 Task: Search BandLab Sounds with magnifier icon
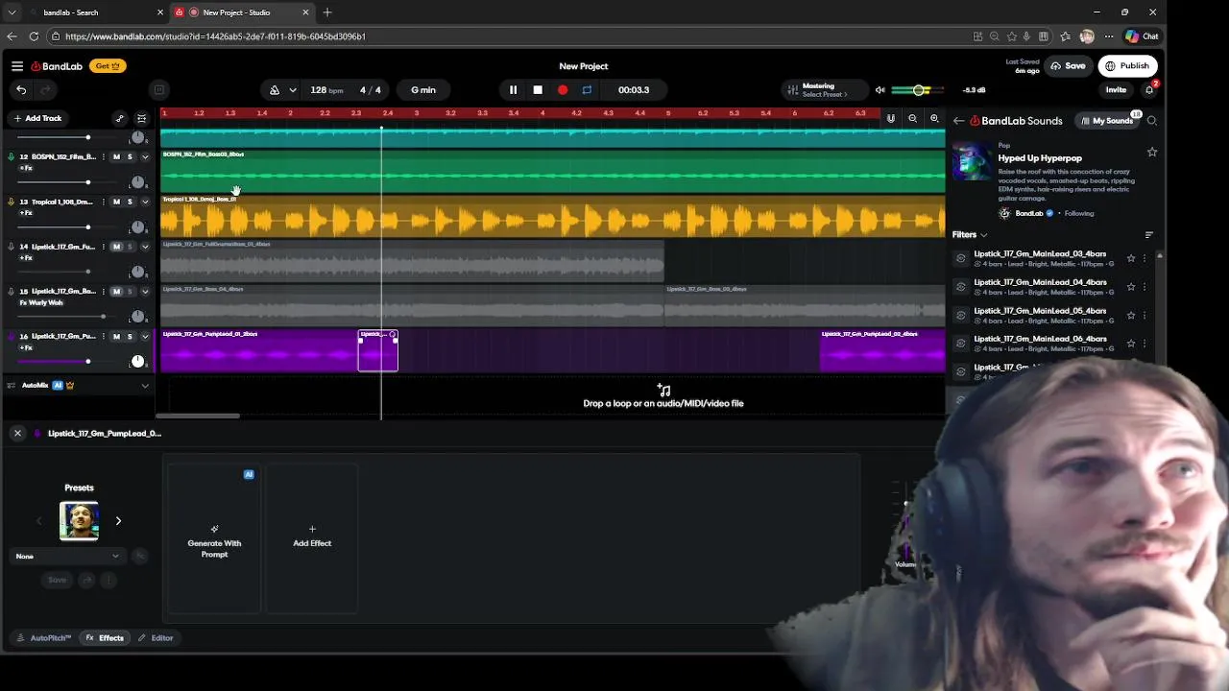(1152, 121)
